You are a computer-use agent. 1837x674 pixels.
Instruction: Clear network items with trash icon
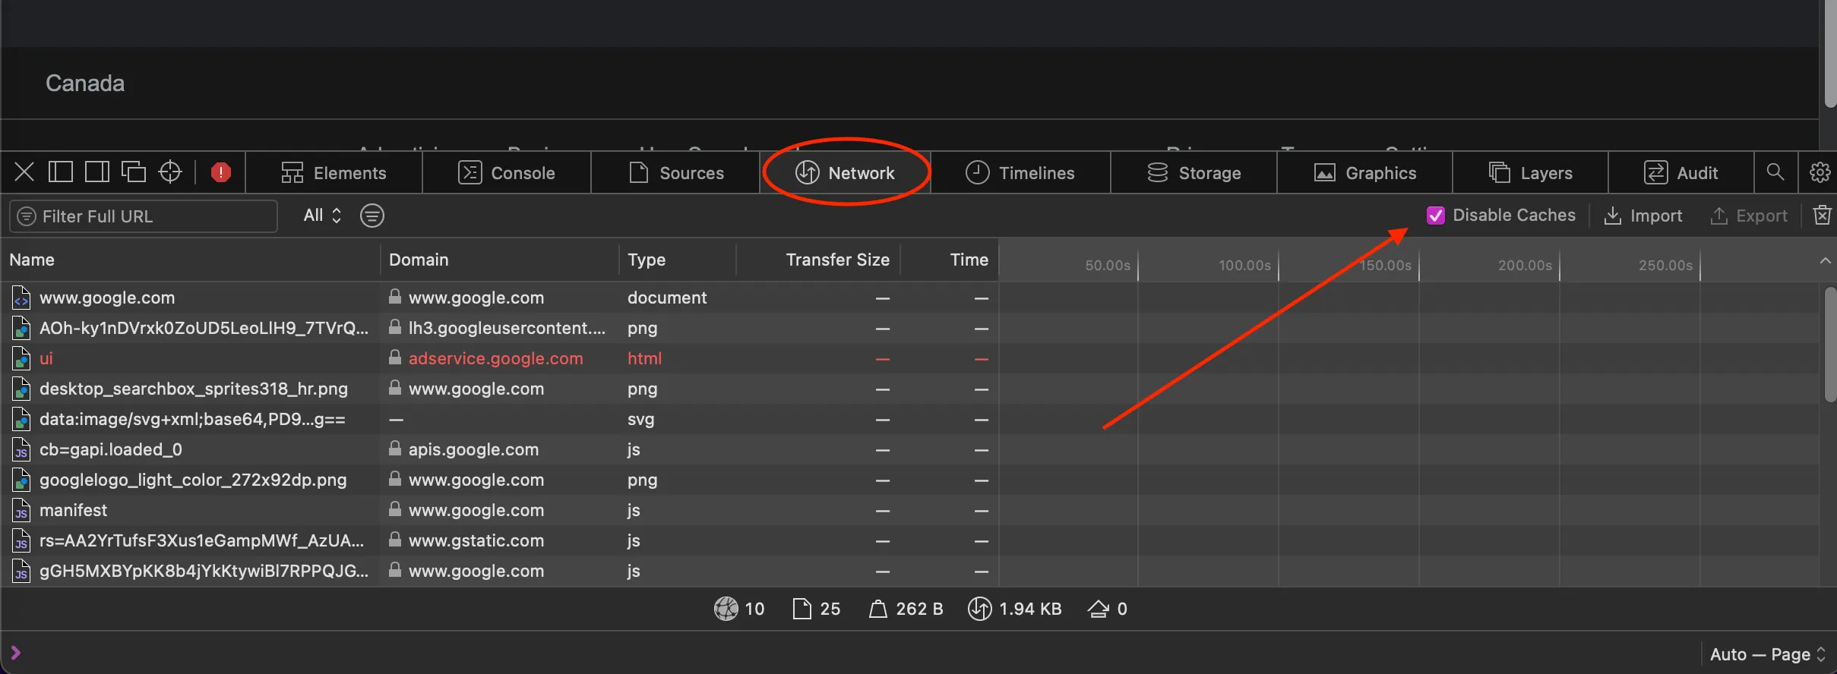(x=1822, y=216)
